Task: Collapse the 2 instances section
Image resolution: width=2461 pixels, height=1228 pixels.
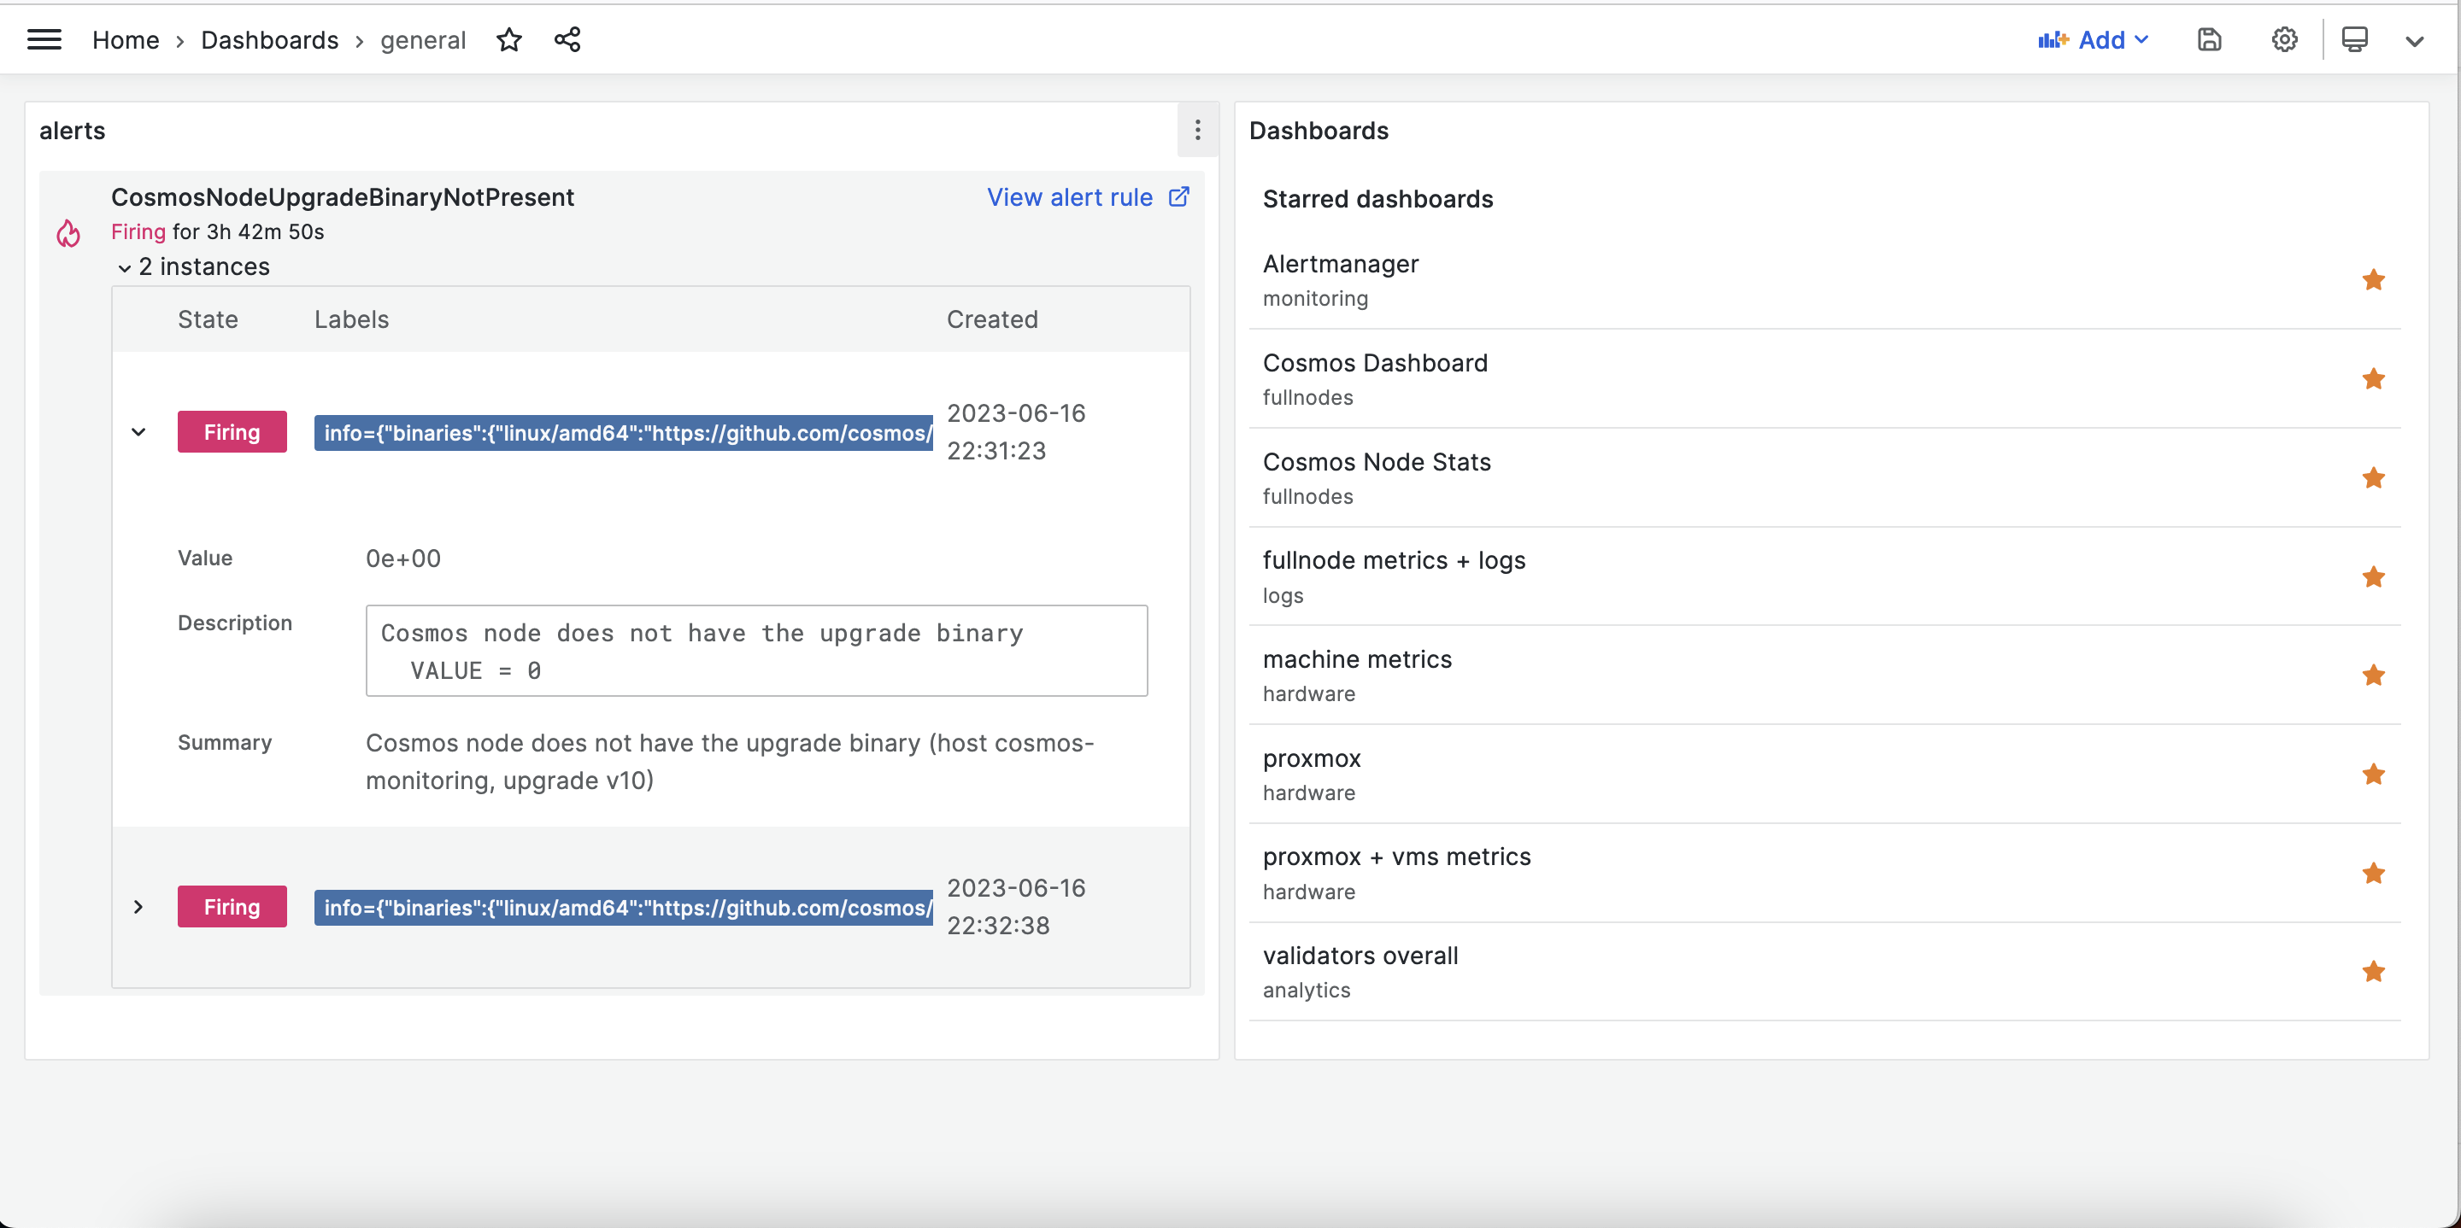Action: click(x=124, y=267)
